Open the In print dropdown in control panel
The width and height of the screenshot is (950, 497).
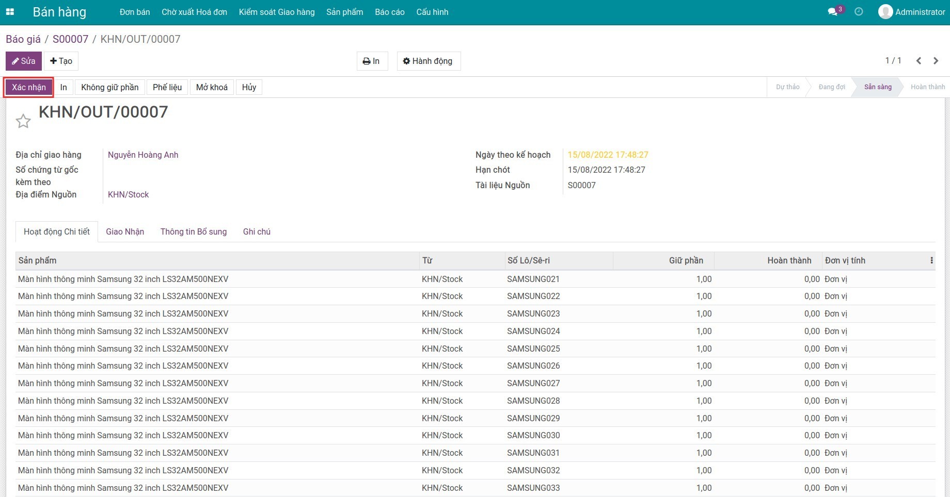click(x=372, y=61)
